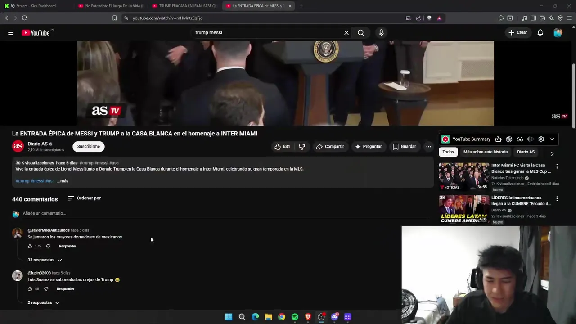Viewport: 576px width, 324px height.
Task: Expand the description with ...más
Action: pyautogui.click(x=63, y=181)
